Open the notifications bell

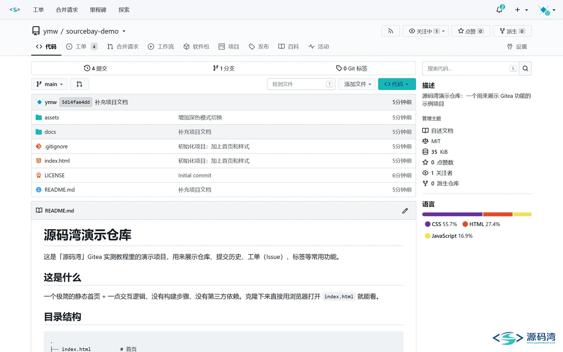[500, 10]
